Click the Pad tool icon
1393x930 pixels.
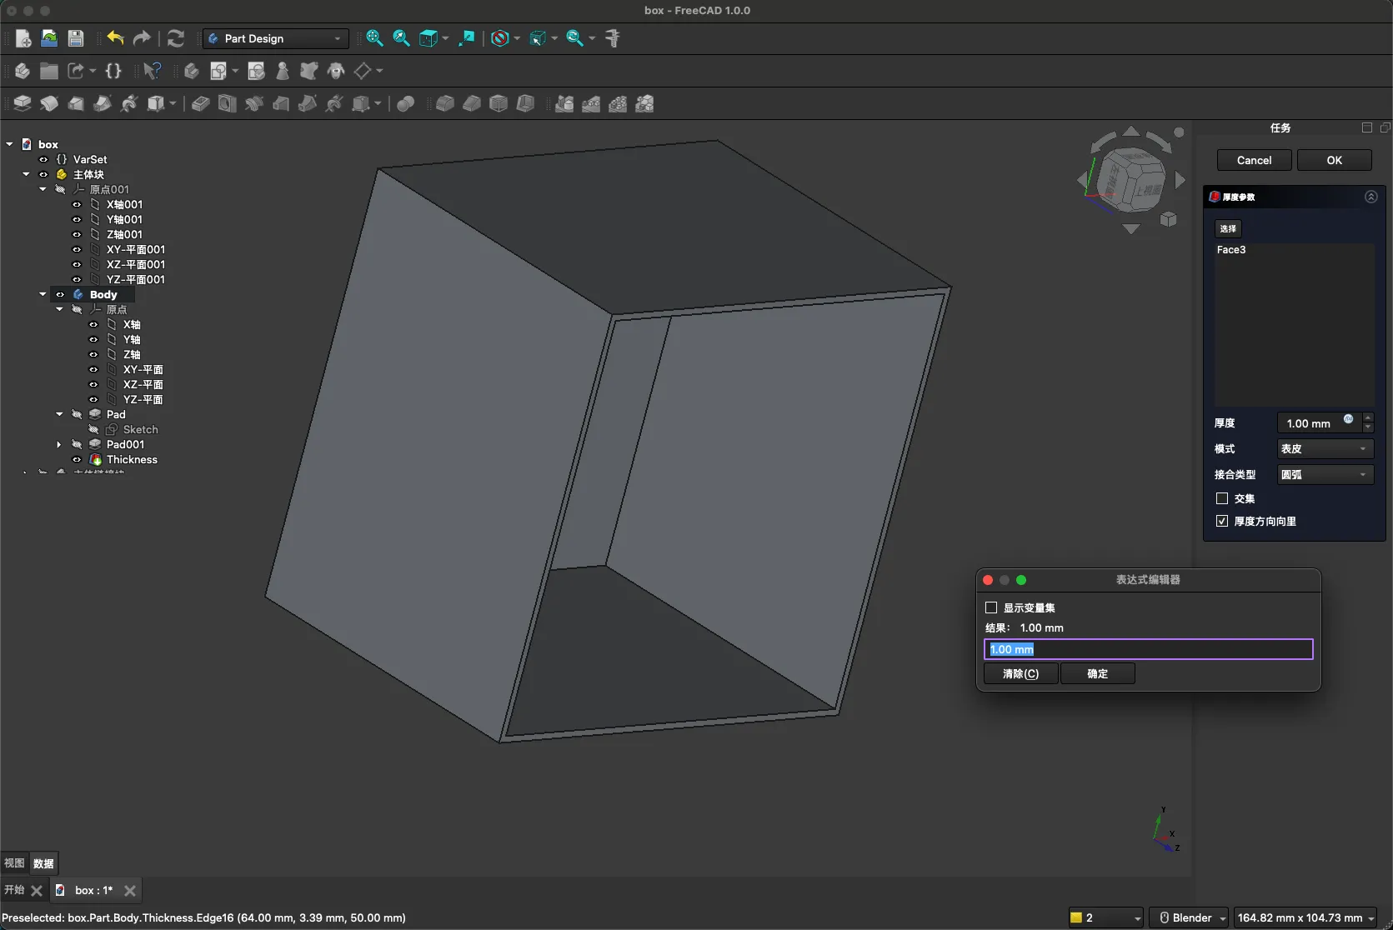tap(23, 103)
